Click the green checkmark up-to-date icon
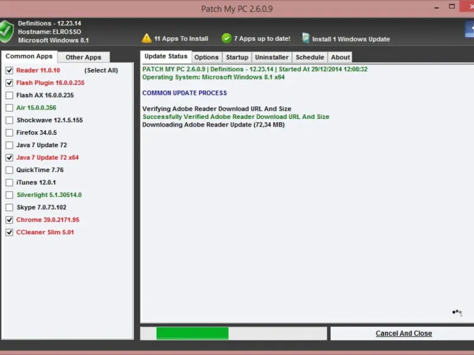474x355 pixels. click(x=226, y=38)
